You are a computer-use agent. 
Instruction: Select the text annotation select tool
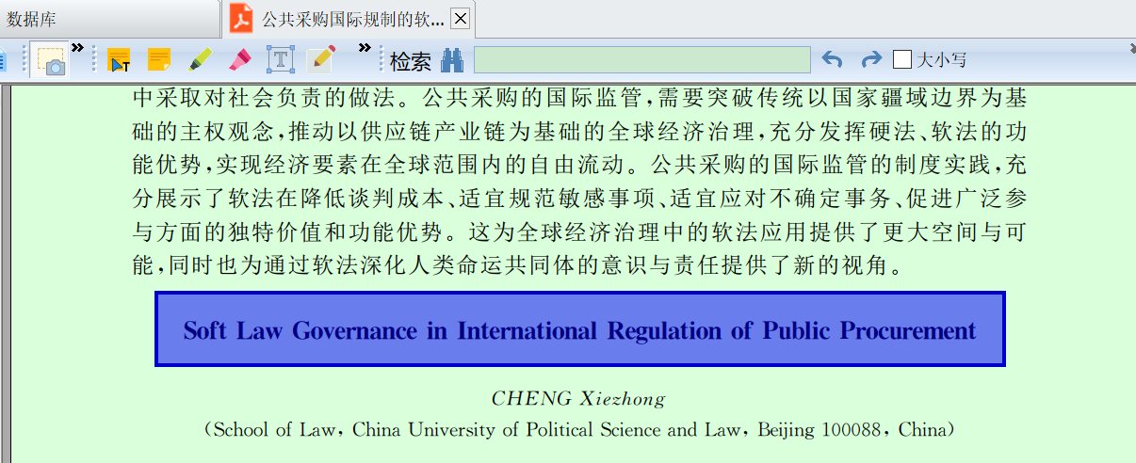[x=119, y=60]
